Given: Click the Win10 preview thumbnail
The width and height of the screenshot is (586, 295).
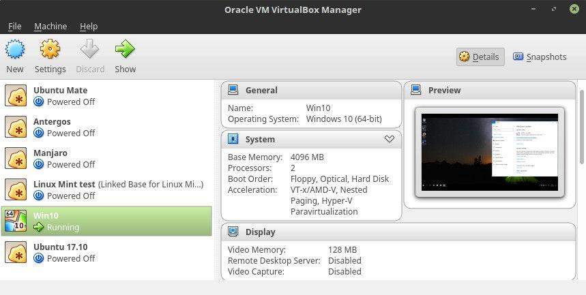Looking at the screenshot, I should click(x=490, y=153).
